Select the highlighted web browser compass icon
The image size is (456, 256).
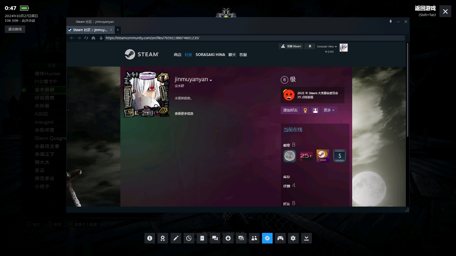pos(267,238)
